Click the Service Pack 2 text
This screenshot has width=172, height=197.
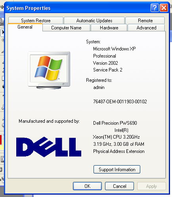coord(108,70)
